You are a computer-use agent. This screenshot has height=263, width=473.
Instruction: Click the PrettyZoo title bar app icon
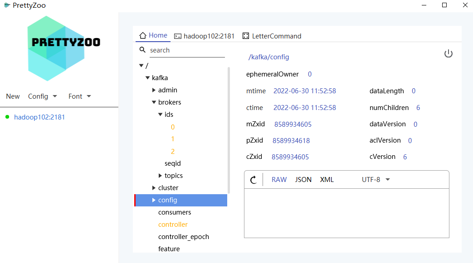[x=7, y=5]
